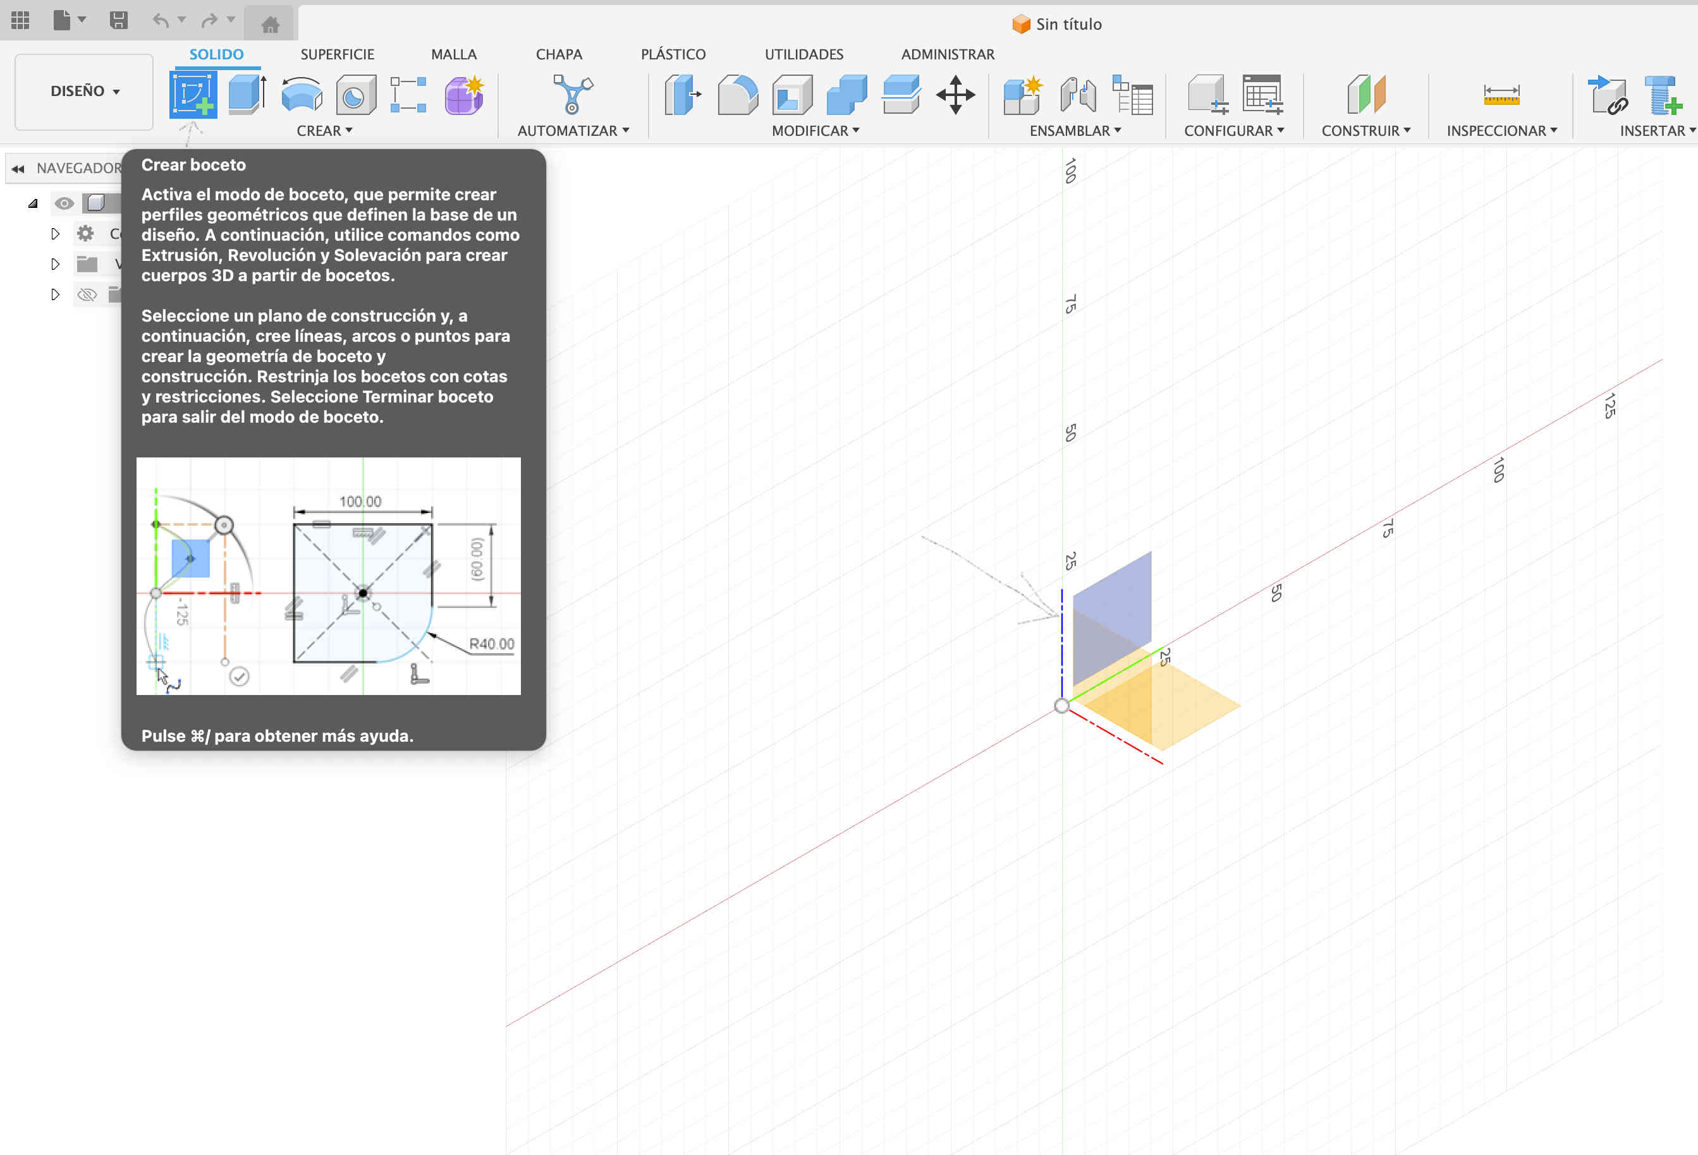Click the cube-with-sliders Configurar icon

[1207, 95]
